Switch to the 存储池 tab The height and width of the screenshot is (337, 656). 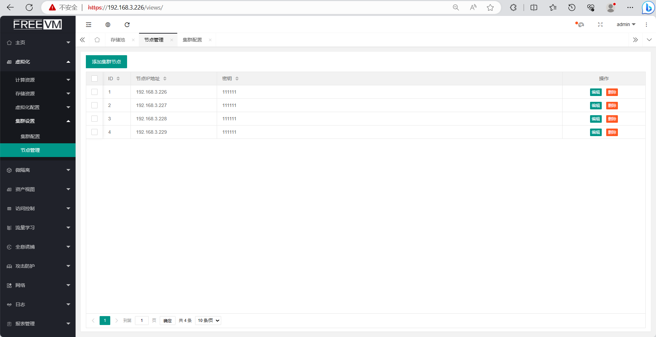[118, 40]
